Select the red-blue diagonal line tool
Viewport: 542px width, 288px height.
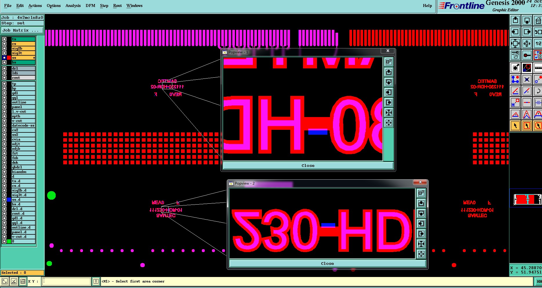pos(527,91)
